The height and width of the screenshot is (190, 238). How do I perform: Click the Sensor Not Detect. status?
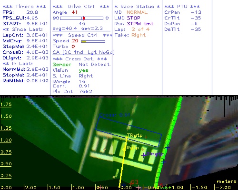coord(81,65)
